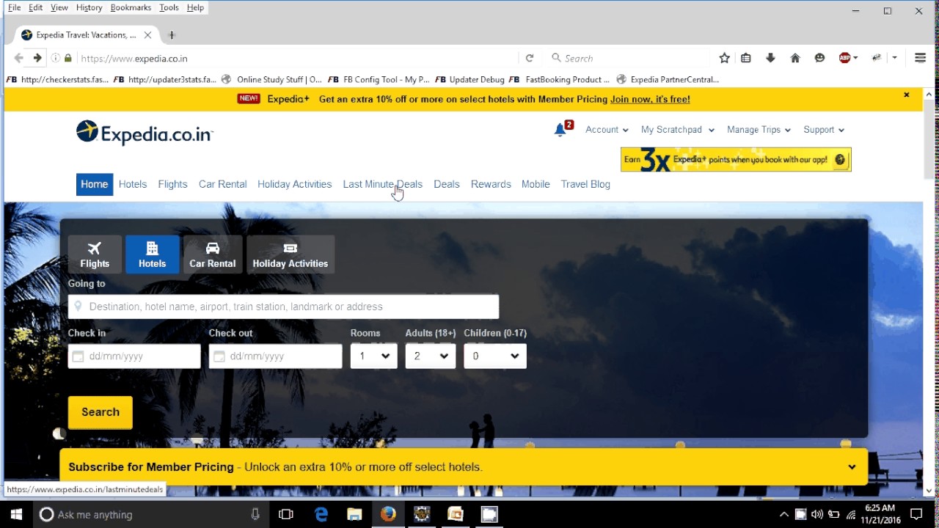Click the Join now, it's free! link
Viewport: 939px width, 528px height.
(x=650, y=99)
